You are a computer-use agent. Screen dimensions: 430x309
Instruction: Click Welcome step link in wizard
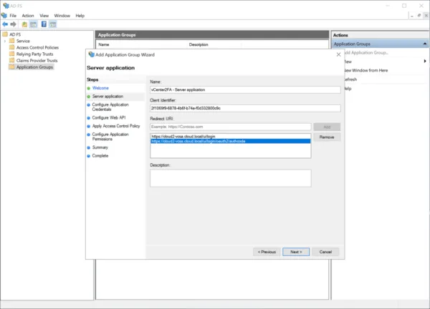click(x=100, y=88)
